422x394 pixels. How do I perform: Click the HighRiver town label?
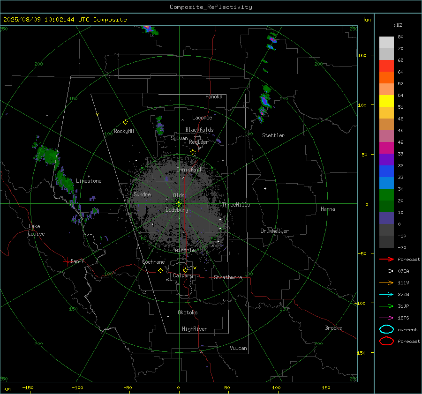pyautogui.click(x=195, y=329)
